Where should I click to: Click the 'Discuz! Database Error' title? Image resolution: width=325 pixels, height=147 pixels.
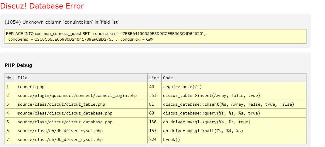(x=42, y=6)
